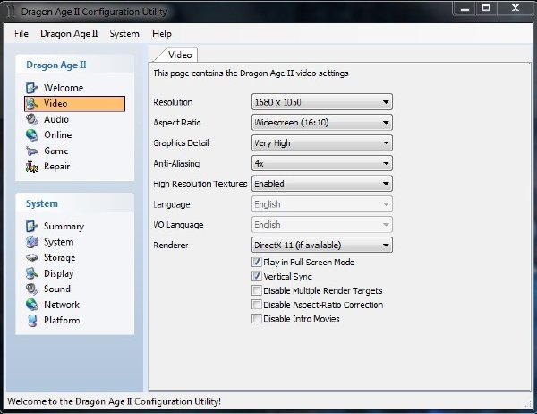537x414 pixels.
Task: Click the System computer icon in the System section
Action: coord(32,242)
